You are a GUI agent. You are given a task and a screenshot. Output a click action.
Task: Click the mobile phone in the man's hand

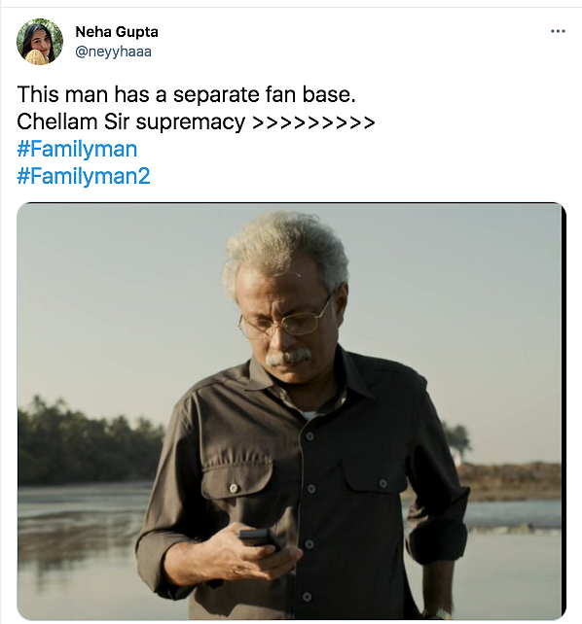(259, 538)
